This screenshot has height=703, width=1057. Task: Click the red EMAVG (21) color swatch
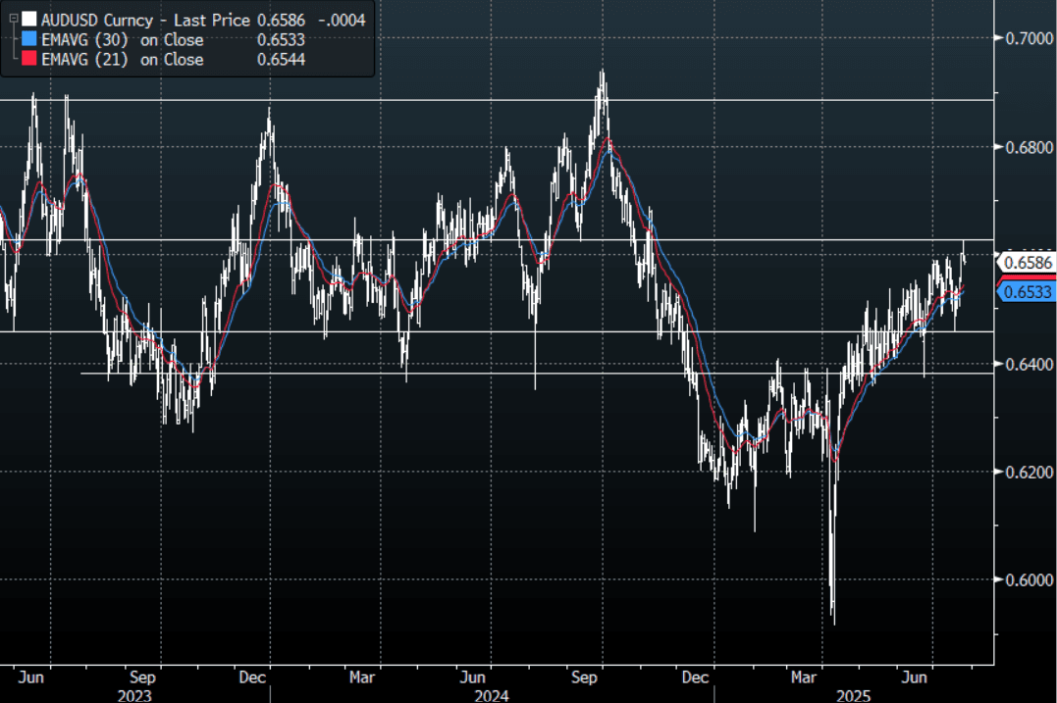(29, 60)
